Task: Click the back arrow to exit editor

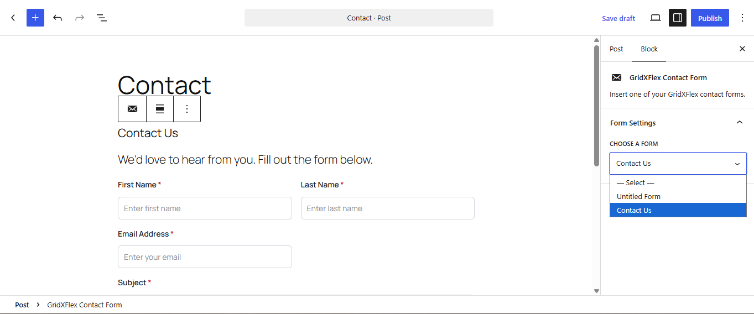Action: click(13, 18)
